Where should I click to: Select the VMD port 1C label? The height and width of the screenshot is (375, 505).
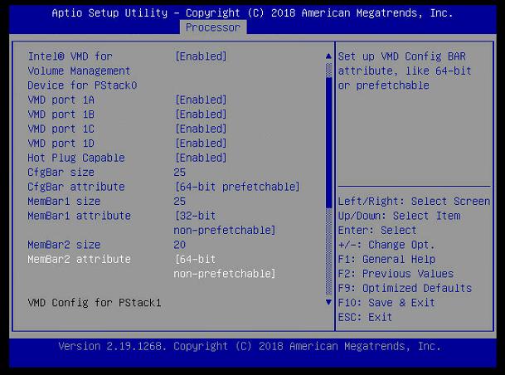pos(61,129)
